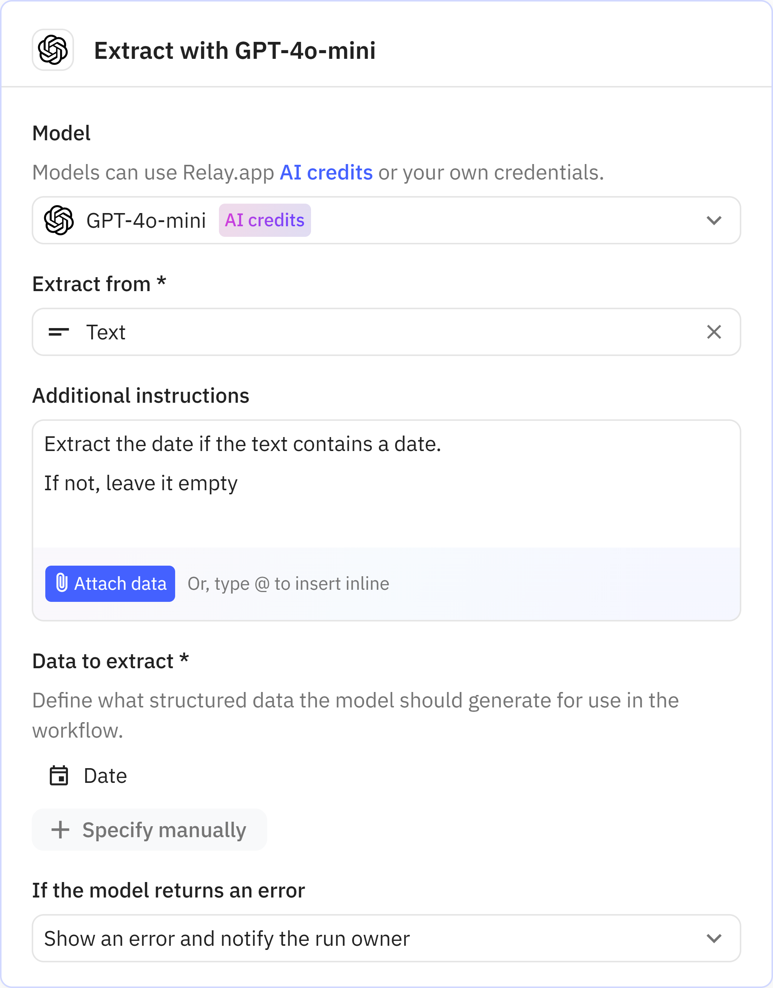Open the AI credits link

326,172
